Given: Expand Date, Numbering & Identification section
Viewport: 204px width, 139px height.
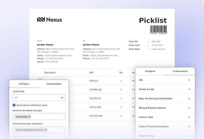Looking at the screenshot, I should pyautogui.click(x=165, y=99).
